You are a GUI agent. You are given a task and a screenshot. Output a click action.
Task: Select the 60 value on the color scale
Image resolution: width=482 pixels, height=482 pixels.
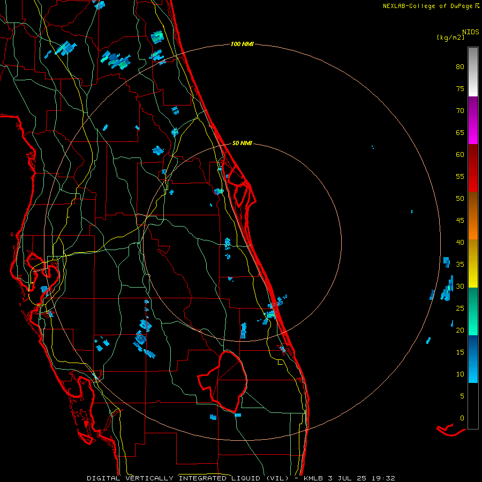(x=460, y=155)
